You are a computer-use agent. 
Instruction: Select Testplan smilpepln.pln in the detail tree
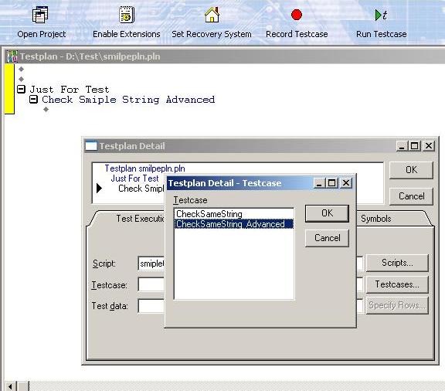pos(144,168)
